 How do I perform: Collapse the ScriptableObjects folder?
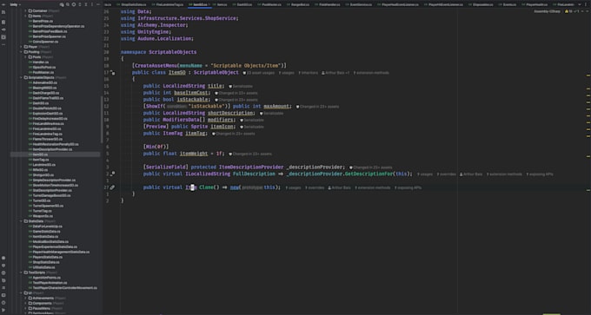pyautogui.click(x=22, y=77)
